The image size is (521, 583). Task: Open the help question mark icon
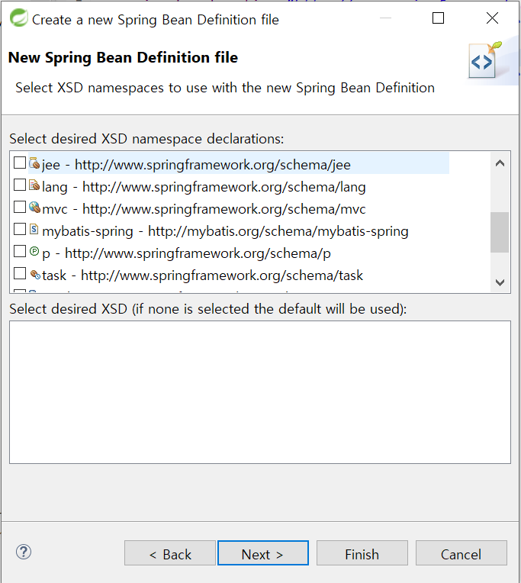click(24, 552)
